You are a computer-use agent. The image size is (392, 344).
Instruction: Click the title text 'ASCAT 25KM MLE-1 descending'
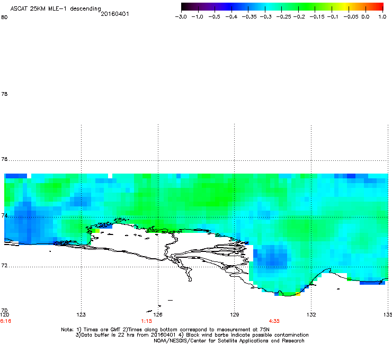[x=56, y=9]
